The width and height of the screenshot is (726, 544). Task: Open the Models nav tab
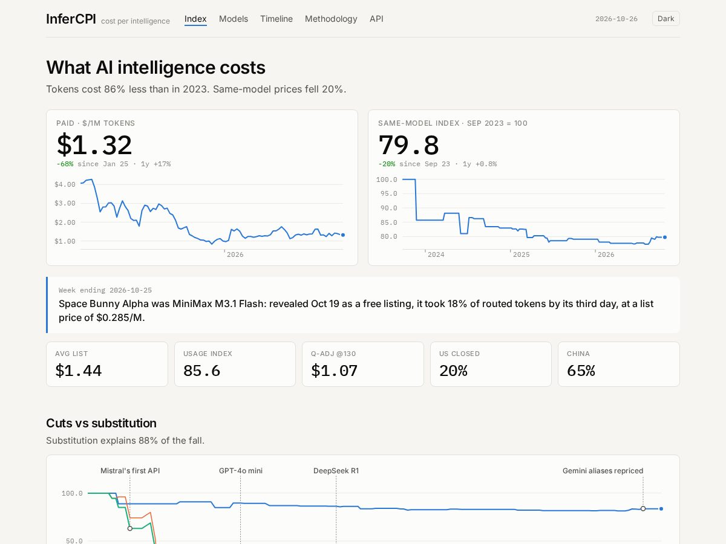[234, 19]
